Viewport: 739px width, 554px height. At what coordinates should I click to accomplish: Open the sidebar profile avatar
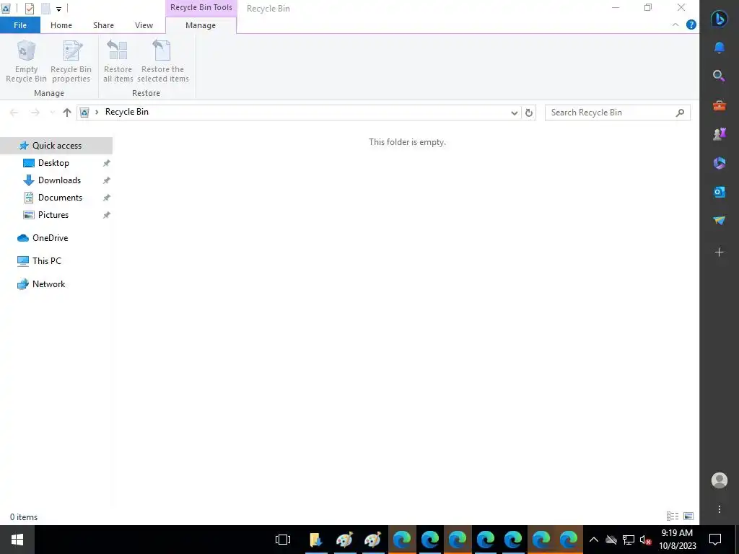(x=720, y=480)
